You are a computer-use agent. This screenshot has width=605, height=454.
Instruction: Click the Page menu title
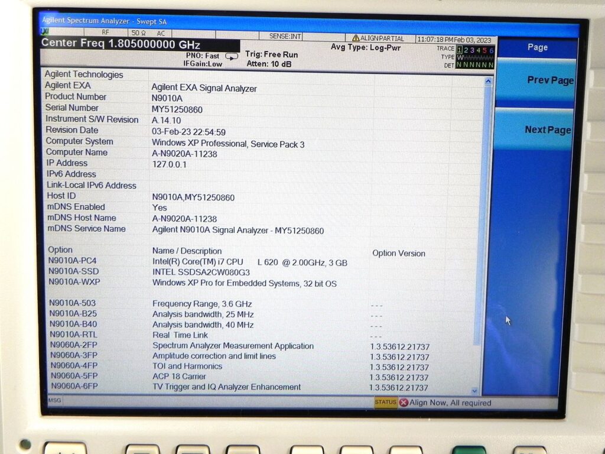click(x=538, y=47)
